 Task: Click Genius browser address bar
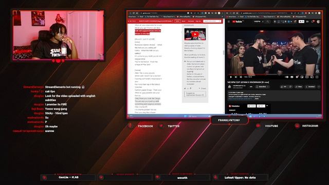coord(163,13)
